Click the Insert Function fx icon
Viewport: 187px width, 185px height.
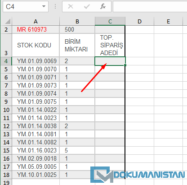click(x=103, y=6)
